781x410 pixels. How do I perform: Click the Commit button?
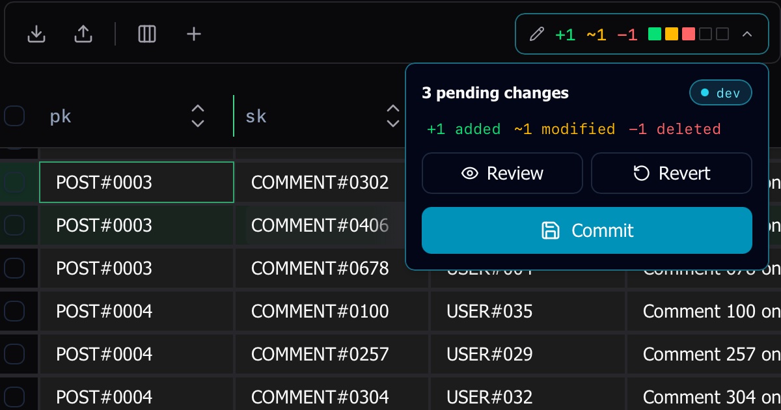[x=587, y=230]
